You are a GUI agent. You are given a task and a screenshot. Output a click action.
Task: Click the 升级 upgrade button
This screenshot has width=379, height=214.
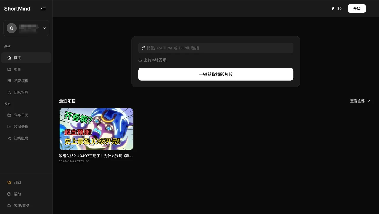point(357,9)
